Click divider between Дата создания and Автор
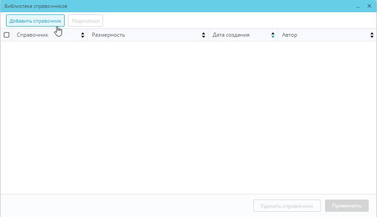 coord(278,35)
